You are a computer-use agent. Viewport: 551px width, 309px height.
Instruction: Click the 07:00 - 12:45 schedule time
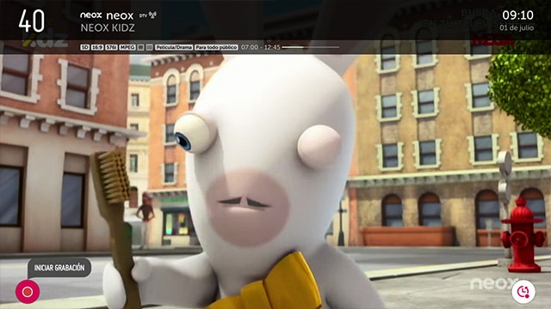click(x=260, y=47)
